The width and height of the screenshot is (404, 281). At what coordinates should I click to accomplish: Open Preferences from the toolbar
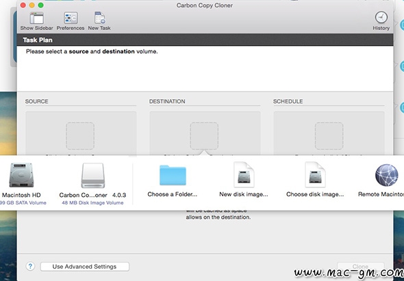click(71, 18)
